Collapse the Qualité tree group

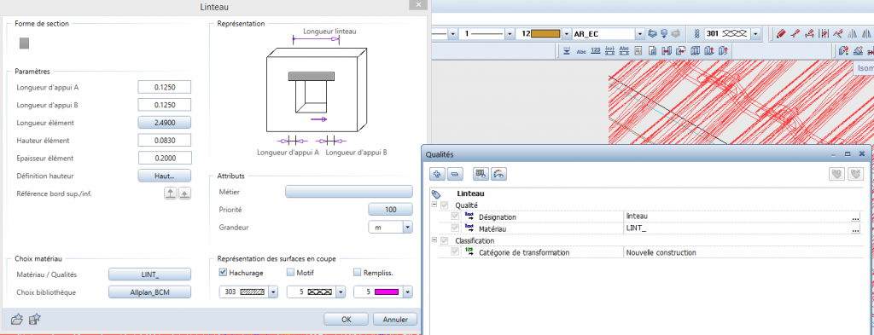[434, 205]
